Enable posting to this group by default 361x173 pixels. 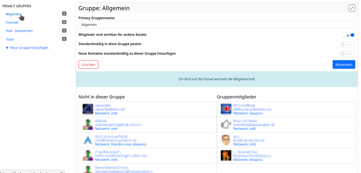pyautogui.click(x=348, y=44)
